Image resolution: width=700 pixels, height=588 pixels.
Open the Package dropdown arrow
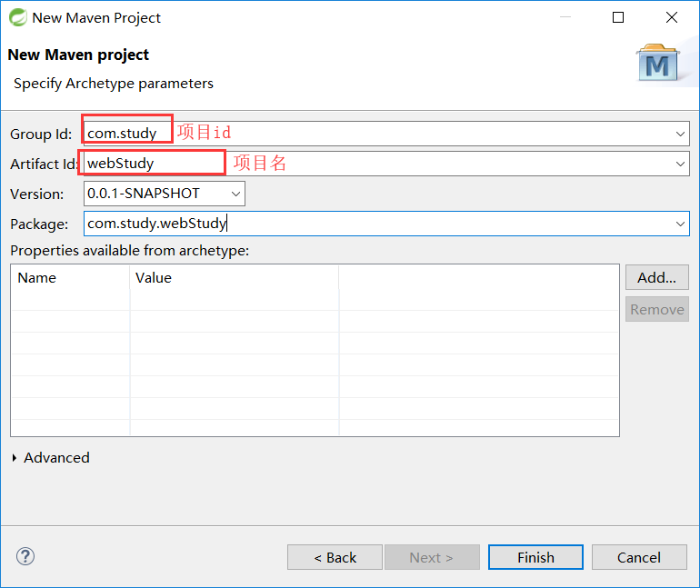click(680, 224)
